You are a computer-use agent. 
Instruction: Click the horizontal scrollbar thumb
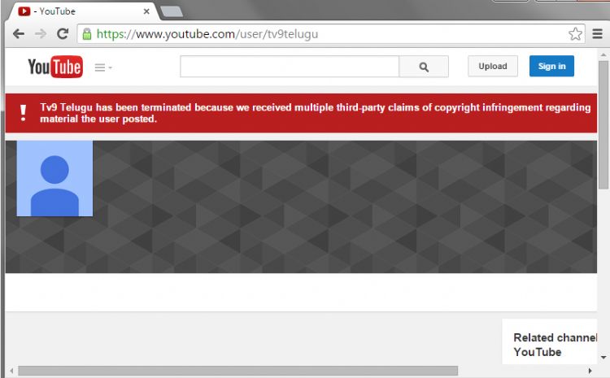point(244,371)
